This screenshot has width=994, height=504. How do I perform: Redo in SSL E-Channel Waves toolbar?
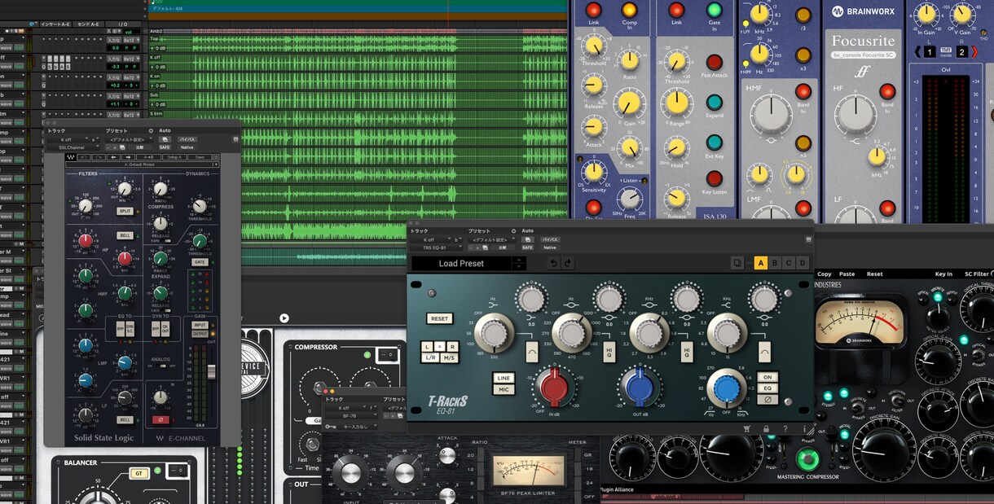[x=97, y=157]
